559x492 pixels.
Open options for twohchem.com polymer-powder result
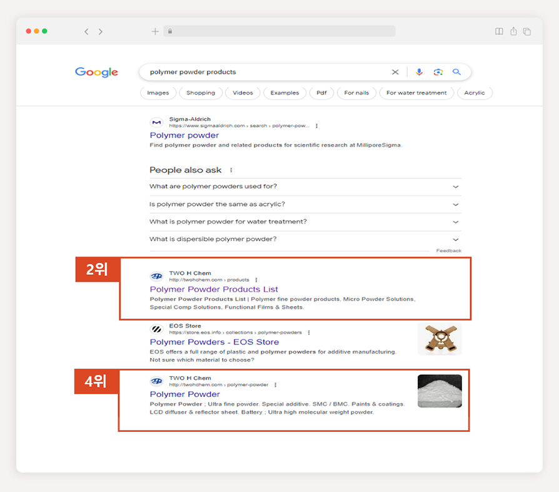pyautogui.click(x=275, y=385)
